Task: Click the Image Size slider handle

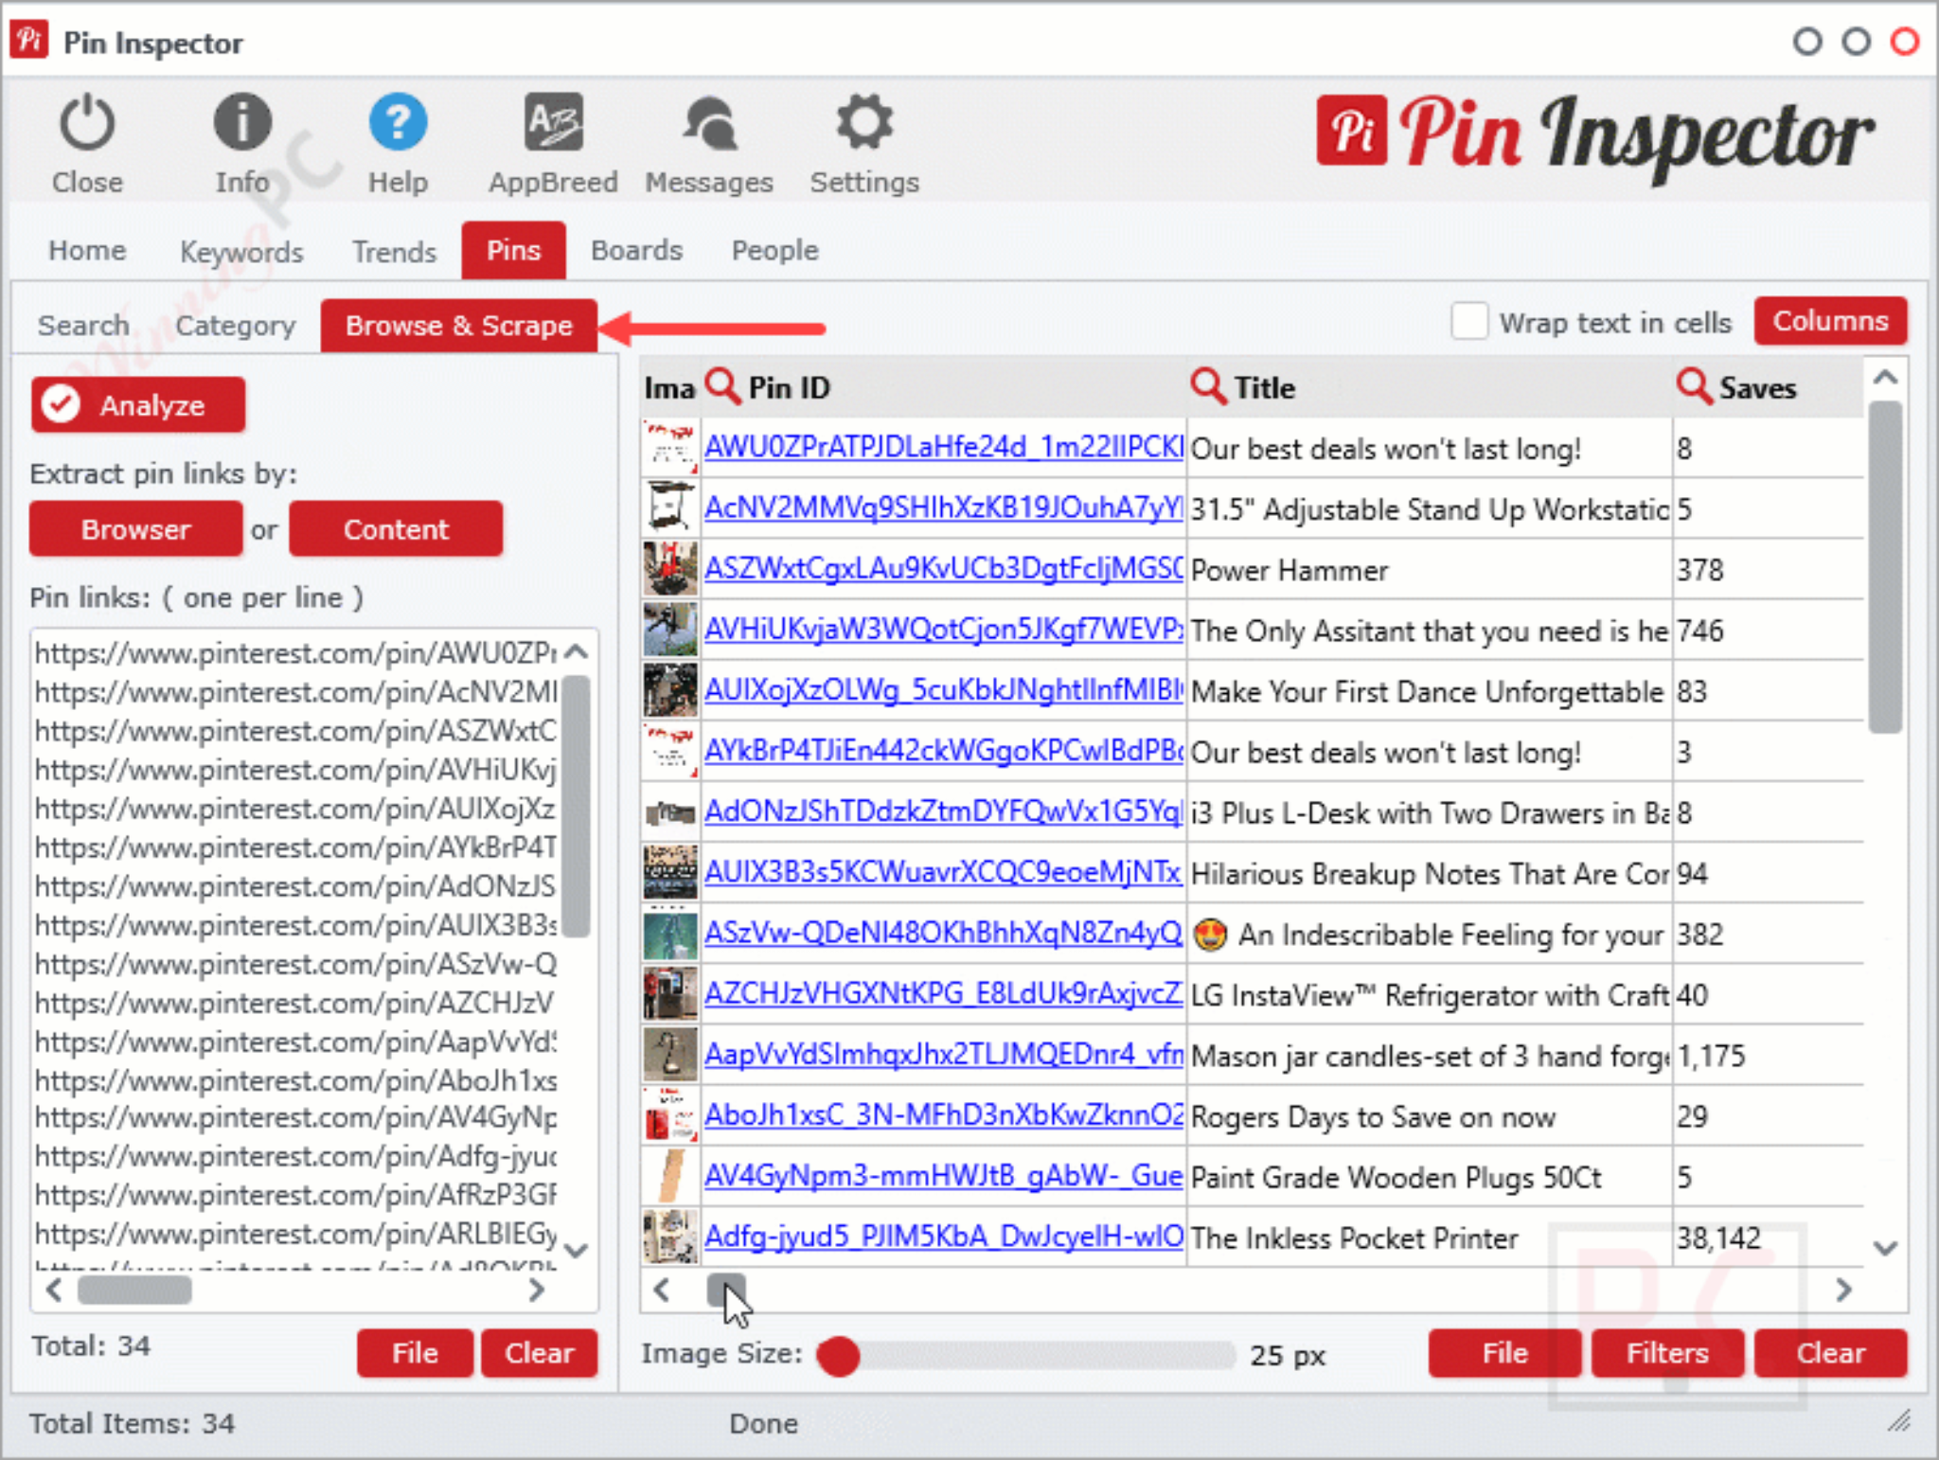Action: [x=838, y=1355]
